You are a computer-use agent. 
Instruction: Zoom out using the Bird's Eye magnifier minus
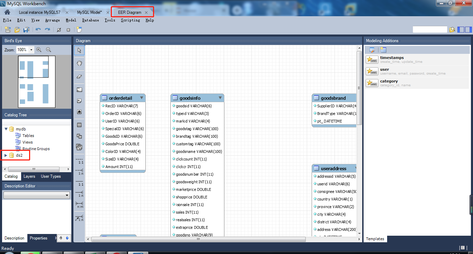click(x=48, y=50)
